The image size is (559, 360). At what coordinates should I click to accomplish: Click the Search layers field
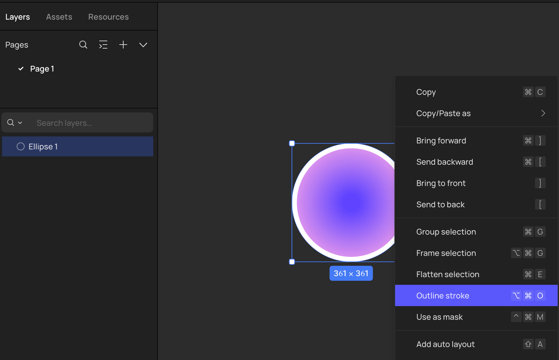[77, 122]
